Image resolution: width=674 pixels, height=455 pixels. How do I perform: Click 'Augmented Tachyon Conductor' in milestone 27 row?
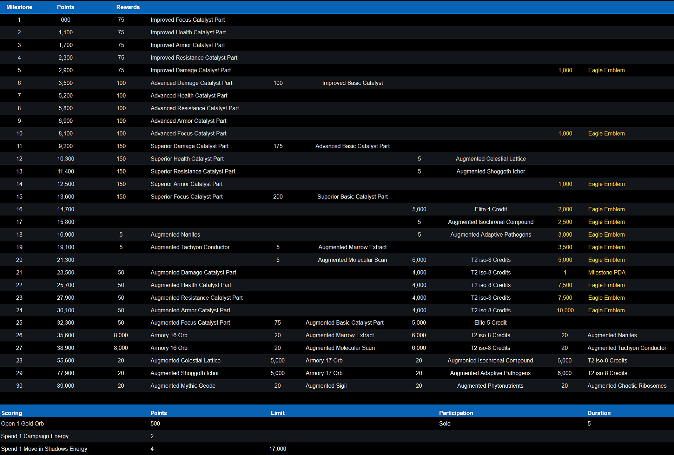pyautogui.click(x=627, y=348)
